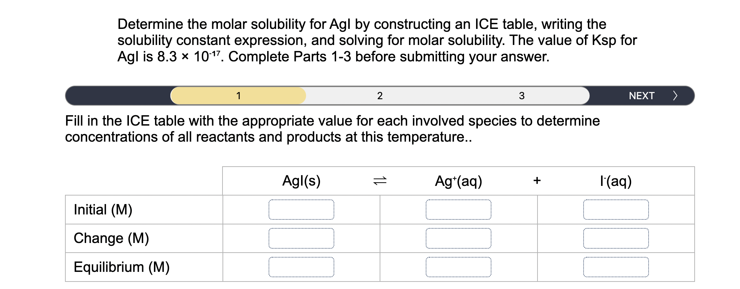Click the Change (M) field under AgI(s)

click(302, 238)
